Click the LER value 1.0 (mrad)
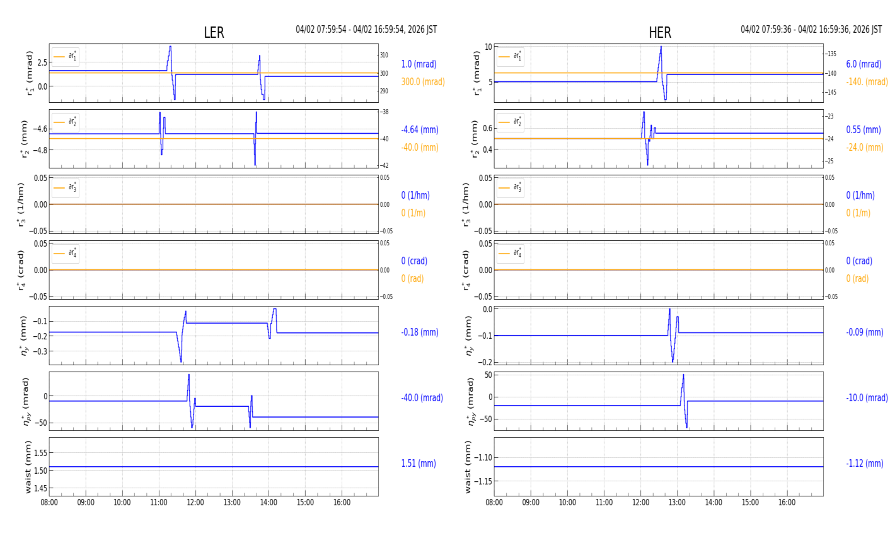The height and width of the screenshot is (545, 890). click(x=419, y=64)
